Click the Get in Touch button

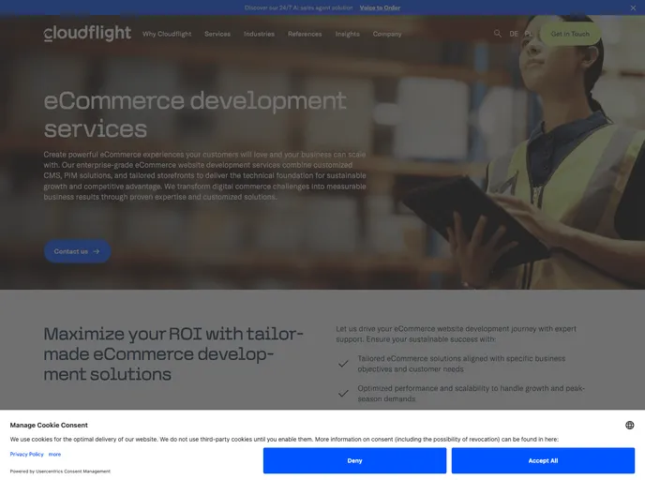[570, 34]
